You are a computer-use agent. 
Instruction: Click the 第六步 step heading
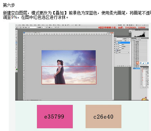pyautogui.click(x=9, y=5)
